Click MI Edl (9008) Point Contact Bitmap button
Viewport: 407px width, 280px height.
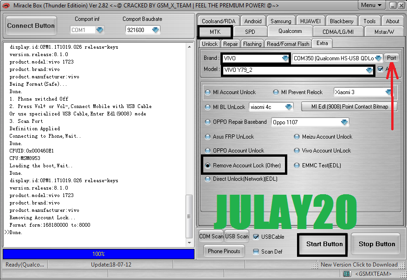tap(349, 107)
